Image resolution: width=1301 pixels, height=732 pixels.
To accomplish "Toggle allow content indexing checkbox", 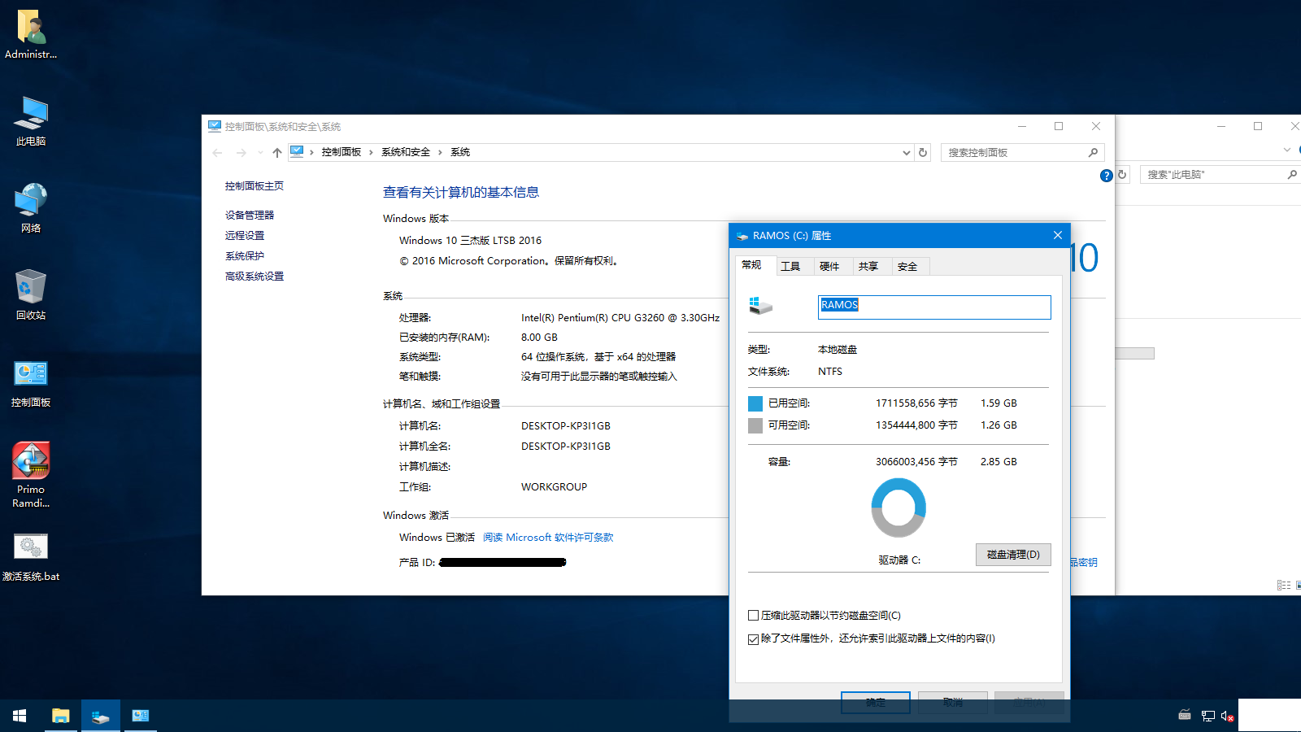I will [x=753, y=639].
